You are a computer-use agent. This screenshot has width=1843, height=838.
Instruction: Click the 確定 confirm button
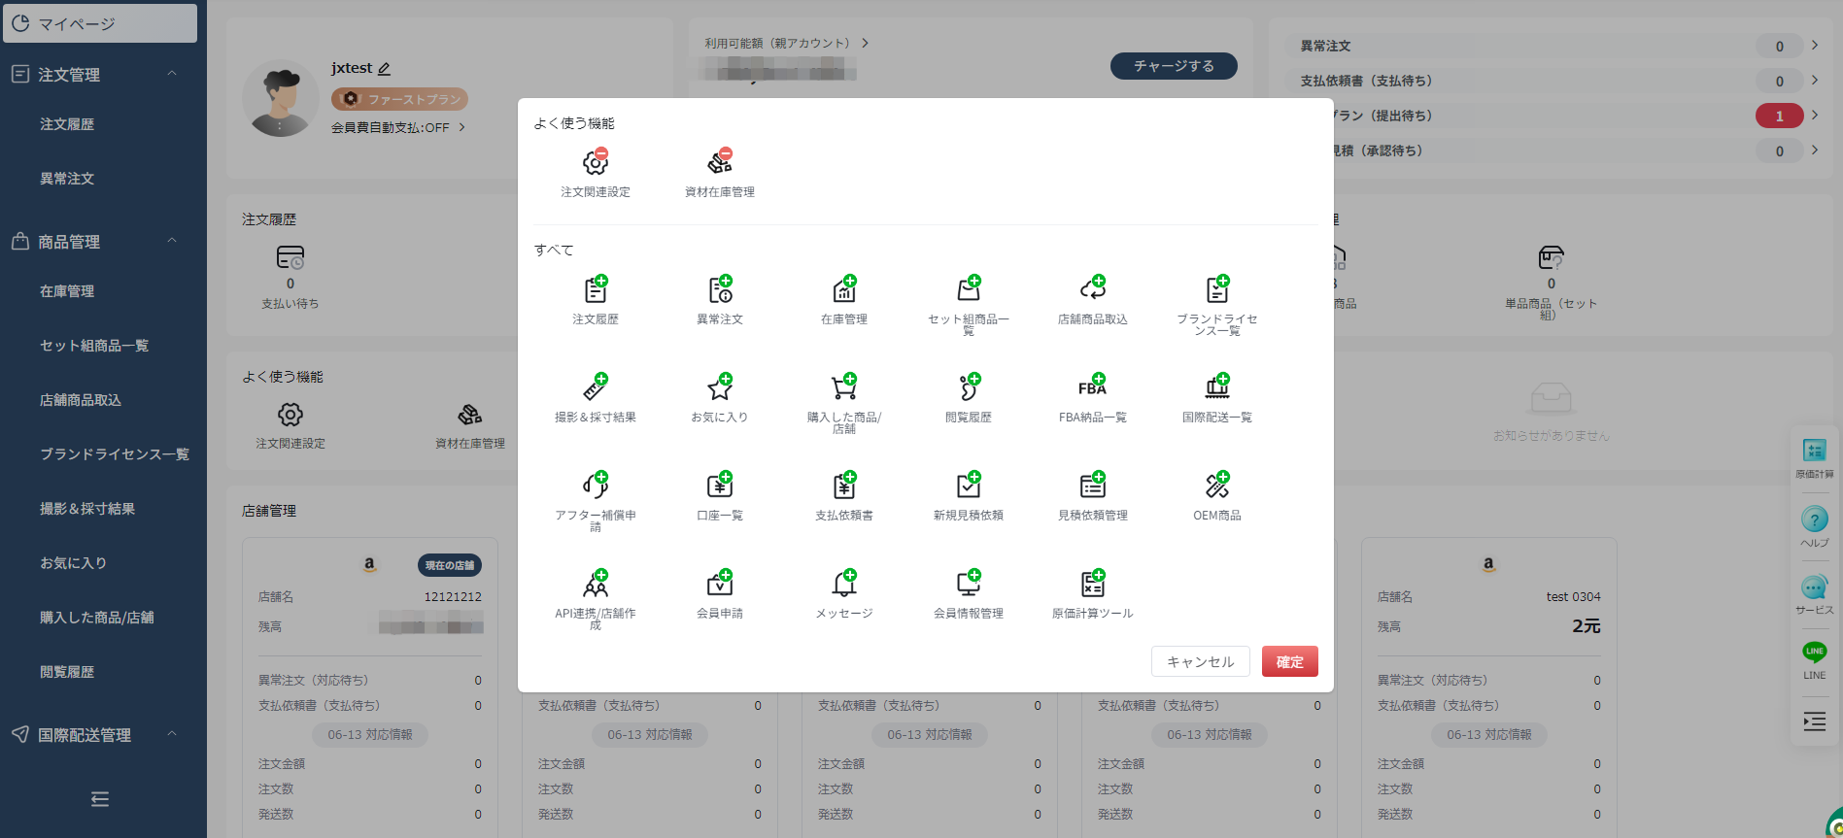(x=1289, y=661)
